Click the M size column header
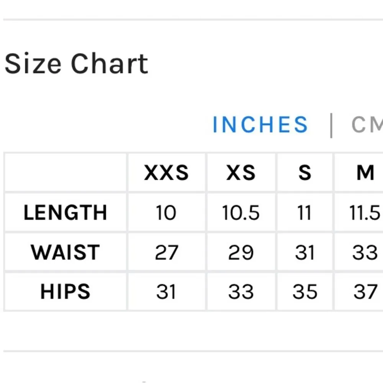Image resolution: width=383 pixels, height=383 pixels. tap(365, 173)
